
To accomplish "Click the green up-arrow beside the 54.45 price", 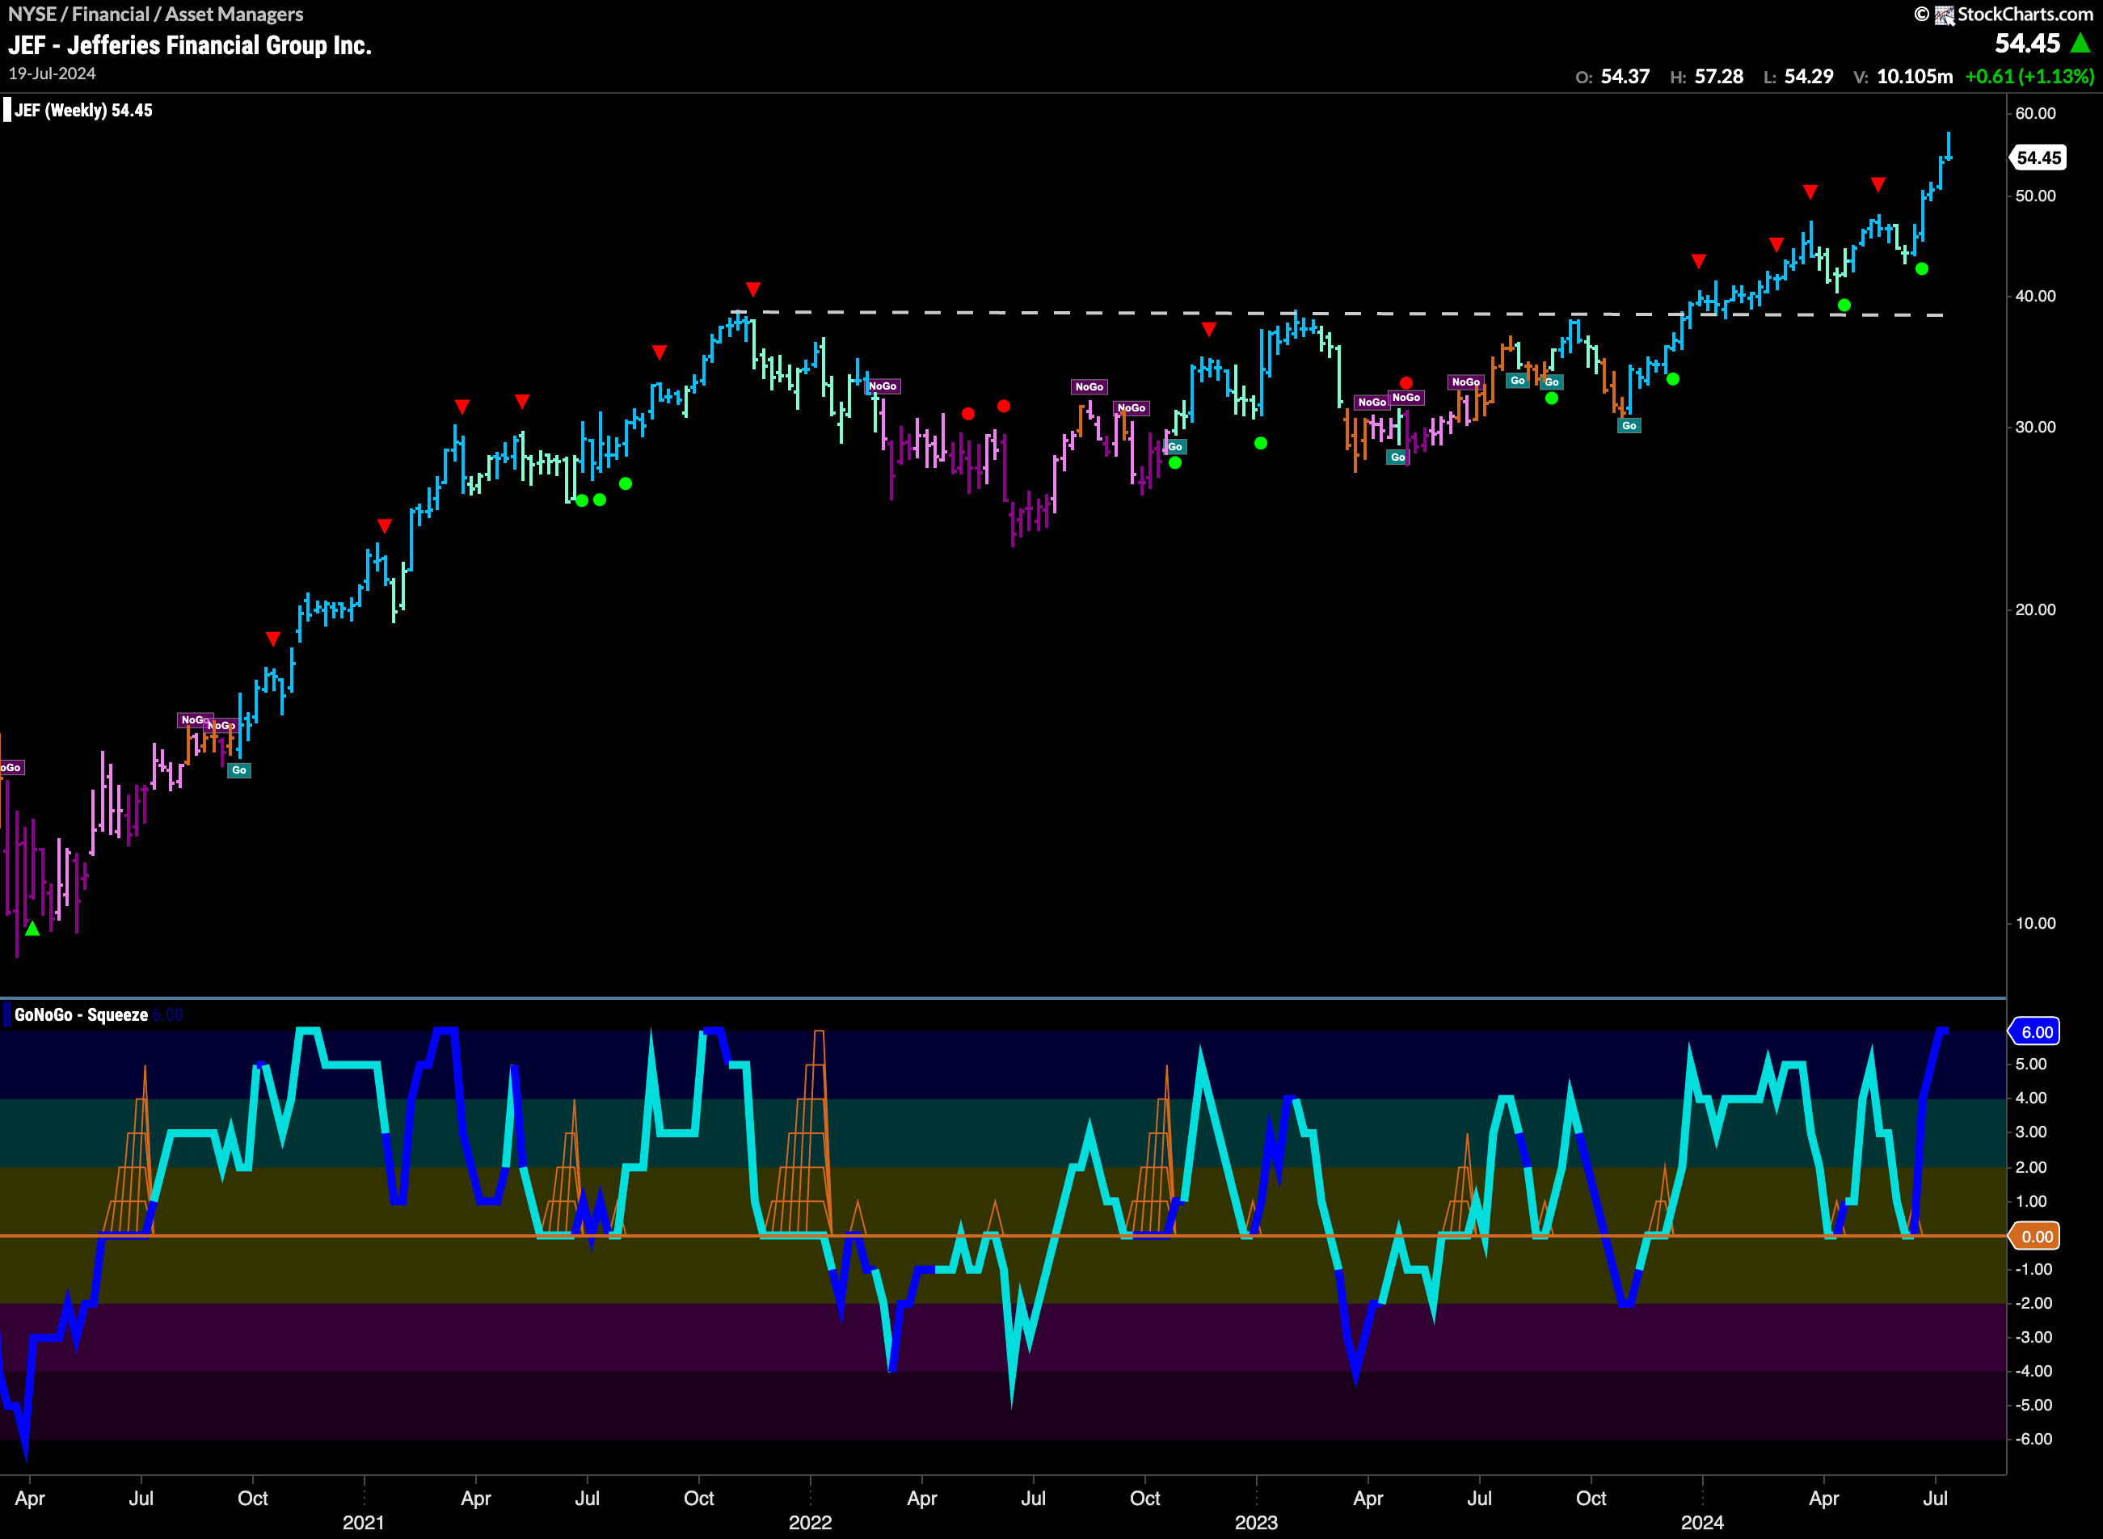I will pos(2080,43).
